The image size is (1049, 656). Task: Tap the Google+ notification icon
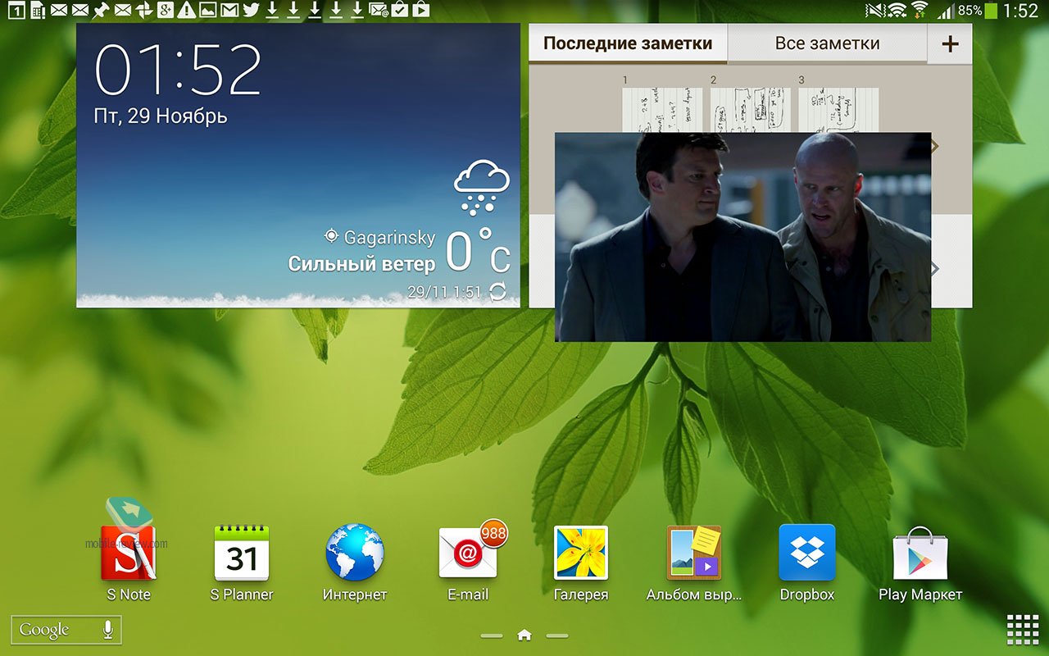165,10
